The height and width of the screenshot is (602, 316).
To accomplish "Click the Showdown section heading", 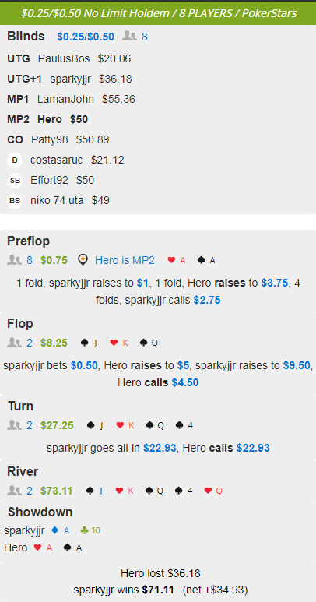I will [x=40, y=512].
